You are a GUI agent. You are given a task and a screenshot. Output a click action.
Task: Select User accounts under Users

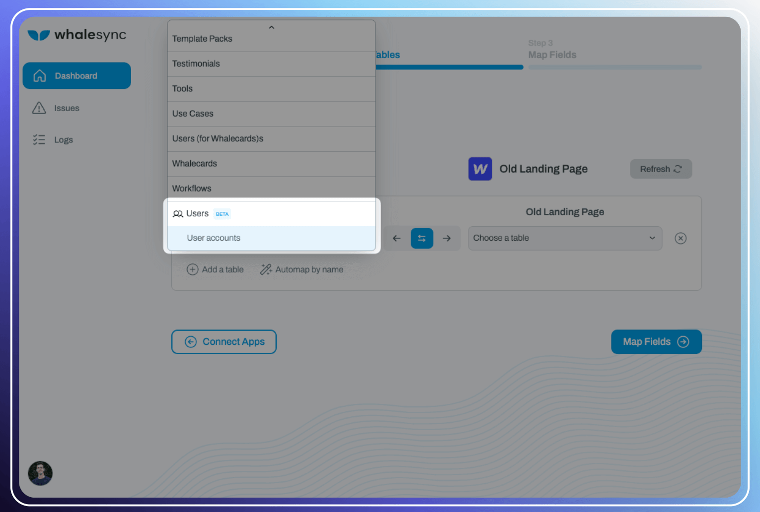click(x=213, y=238)
